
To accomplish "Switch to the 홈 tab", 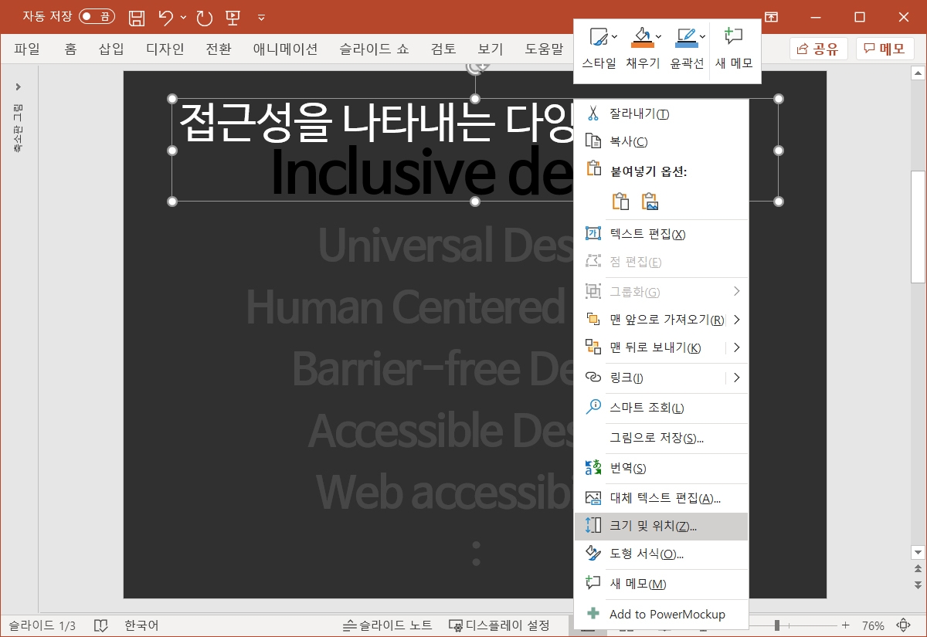I will 70,49.
